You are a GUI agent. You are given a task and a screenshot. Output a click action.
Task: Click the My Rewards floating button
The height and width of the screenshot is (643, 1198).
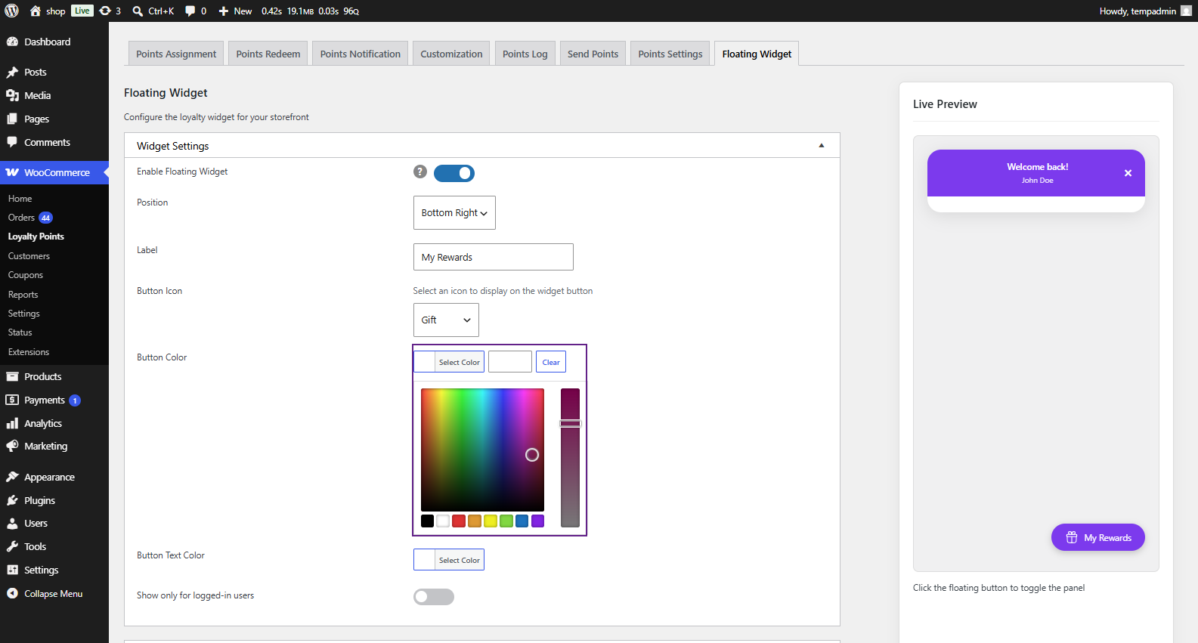[x=1097, y=537]
